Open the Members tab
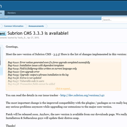Viewport: 127px width, 127px height. [12, 13]
